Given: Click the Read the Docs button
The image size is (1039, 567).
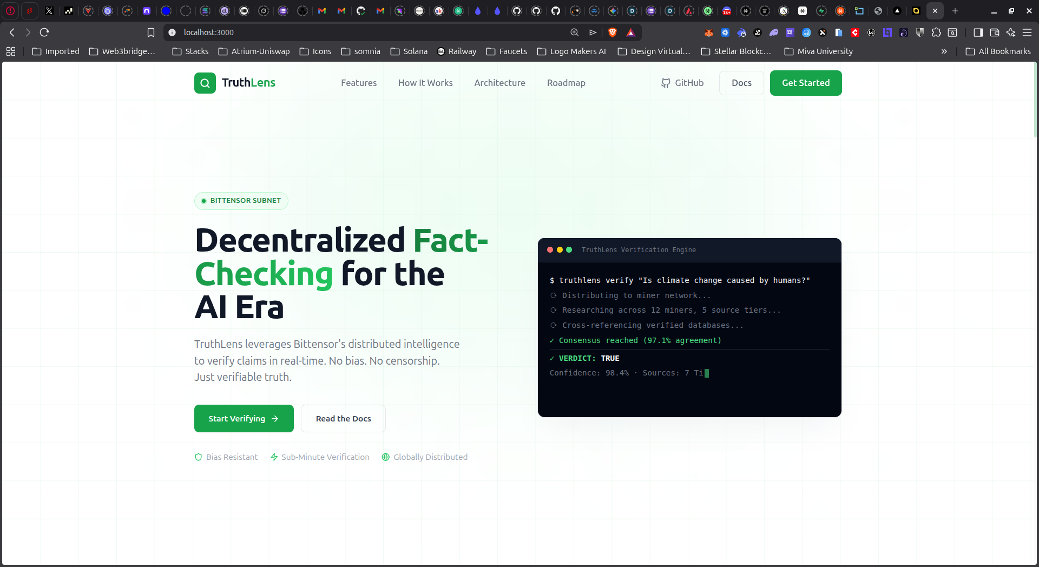Looking at the screenshot, I should (343, 419).
